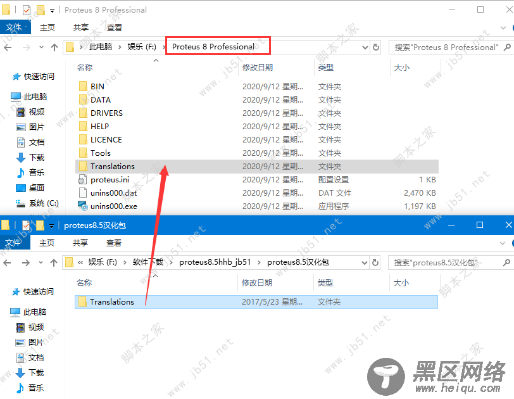This screenshot has width=514, height=399.
Task: Open address history dropdown in proteus8.5汉化包 window
Action: click(365, 263)
